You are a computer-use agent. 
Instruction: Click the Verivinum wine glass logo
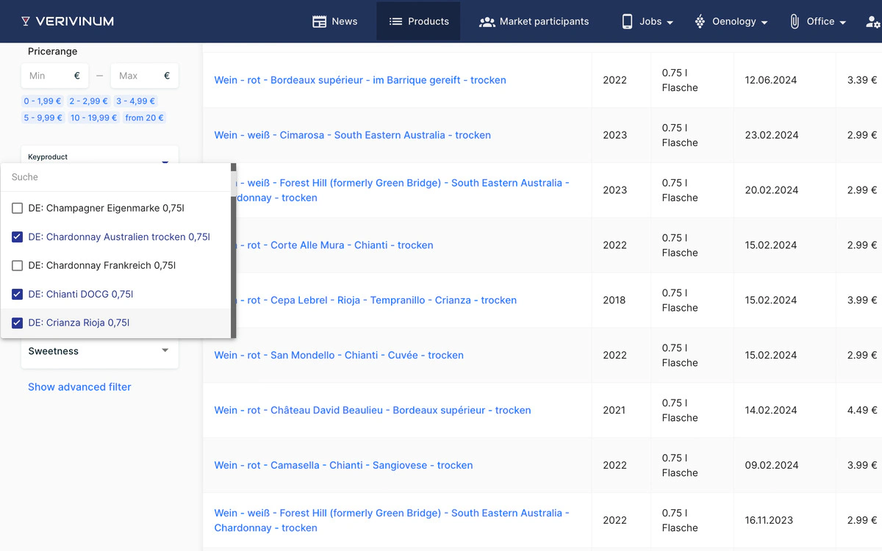point(26,21)
